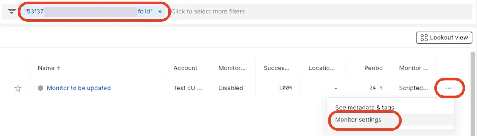Click the gray hexagon status icon

coord(40,88)
